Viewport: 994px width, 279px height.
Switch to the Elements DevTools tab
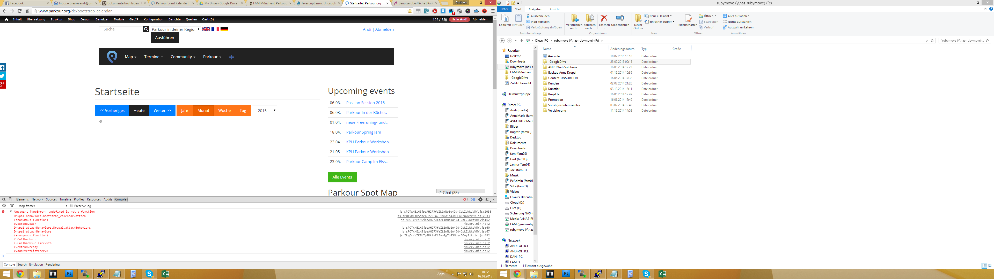coord(22,200)
